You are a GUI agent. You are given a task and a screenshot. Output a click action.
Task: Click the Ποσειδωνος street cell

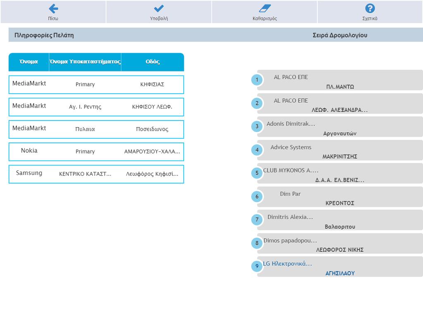click(x=152, y=129)
